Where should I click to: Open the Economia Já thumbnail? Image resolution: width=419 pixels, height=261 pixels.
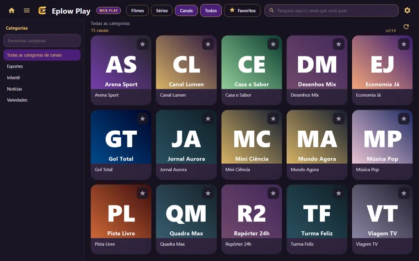click(382, 62)
